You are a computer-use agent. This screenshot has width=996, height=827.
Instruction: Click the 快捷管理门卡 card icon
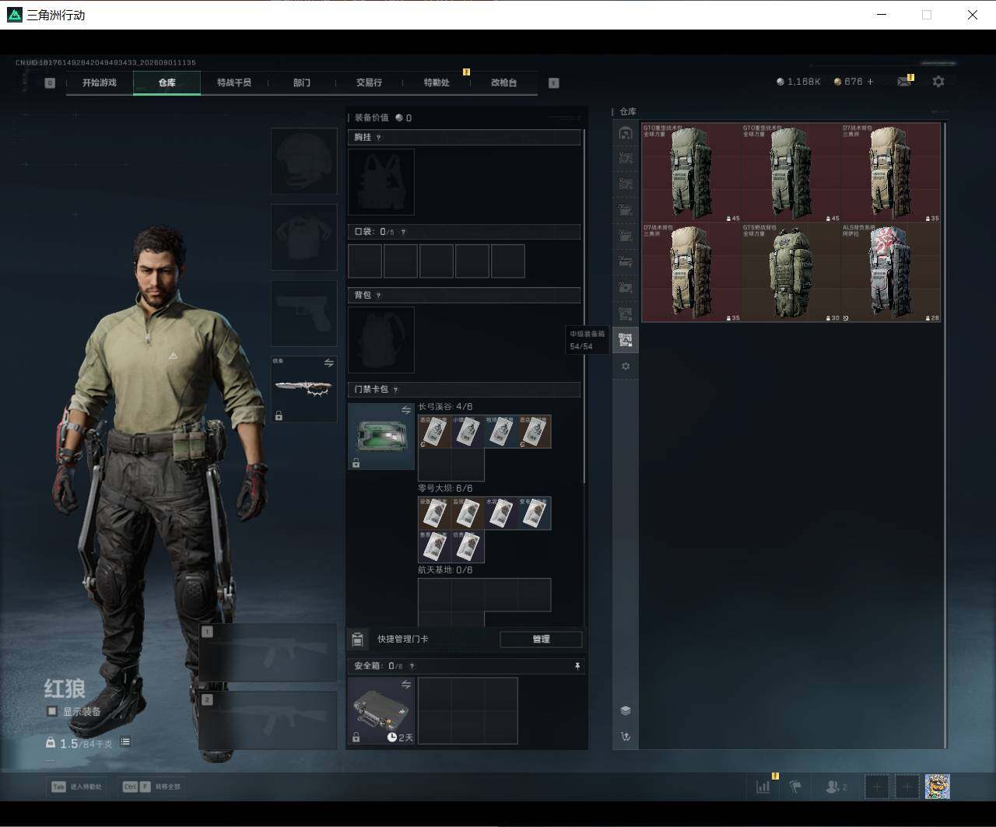(357, 639)
